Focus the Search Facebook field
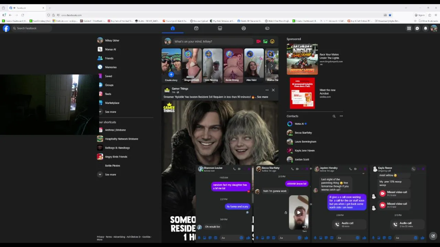440x247 pixels. (x=32, y=28)
